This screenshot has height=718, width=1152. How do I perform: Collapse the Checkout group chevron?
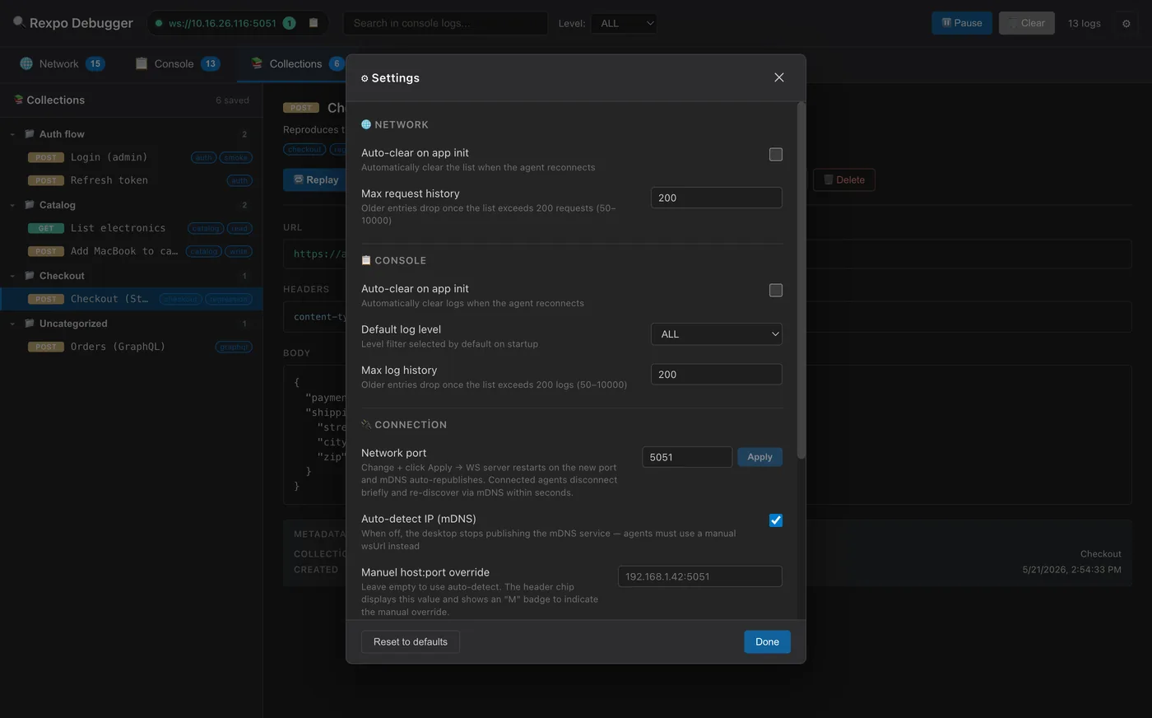point(12,276)
